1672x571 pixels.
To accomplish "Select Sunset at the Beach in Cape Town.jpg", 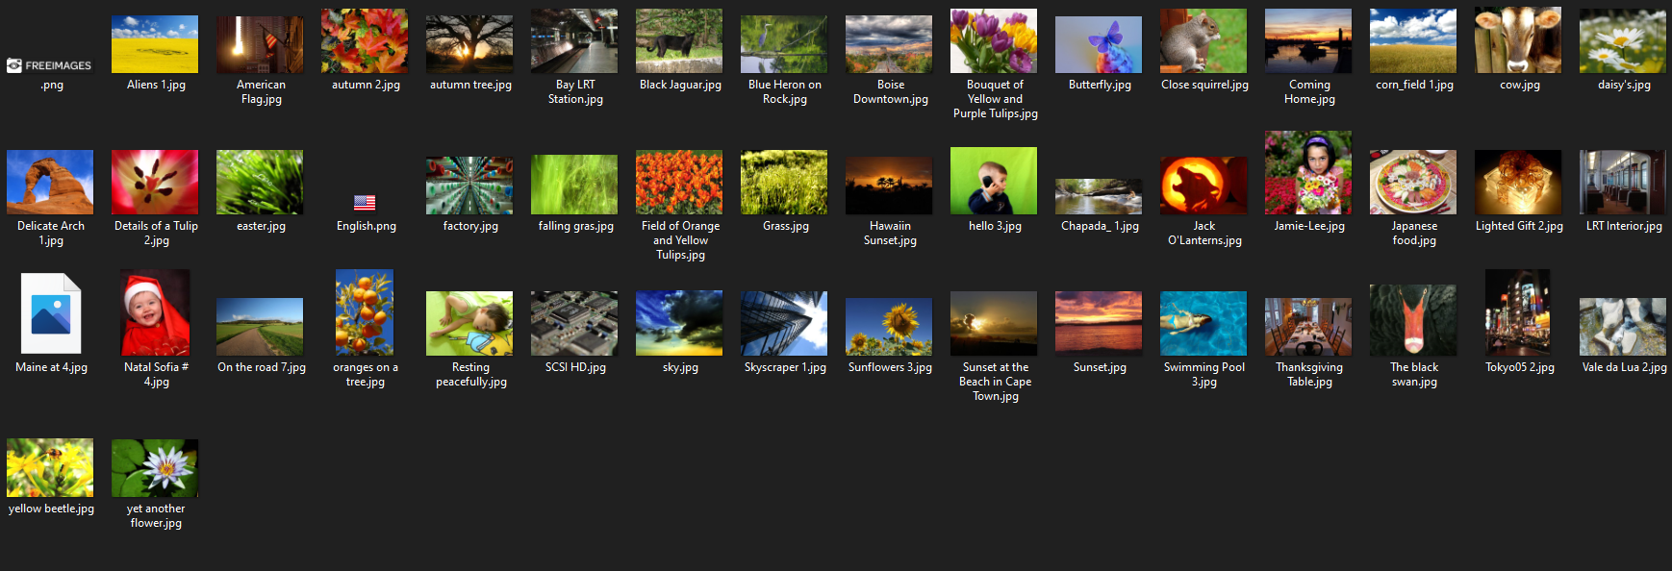I will [994, 324].
